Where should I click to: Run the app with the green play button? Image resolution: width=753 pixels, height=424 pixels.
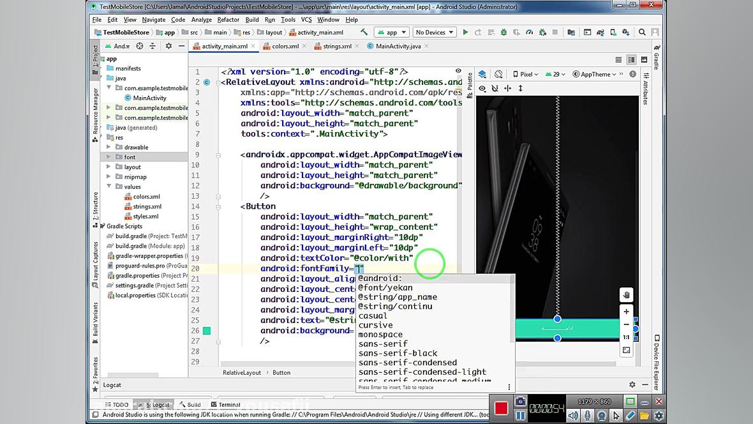(465, 33)
